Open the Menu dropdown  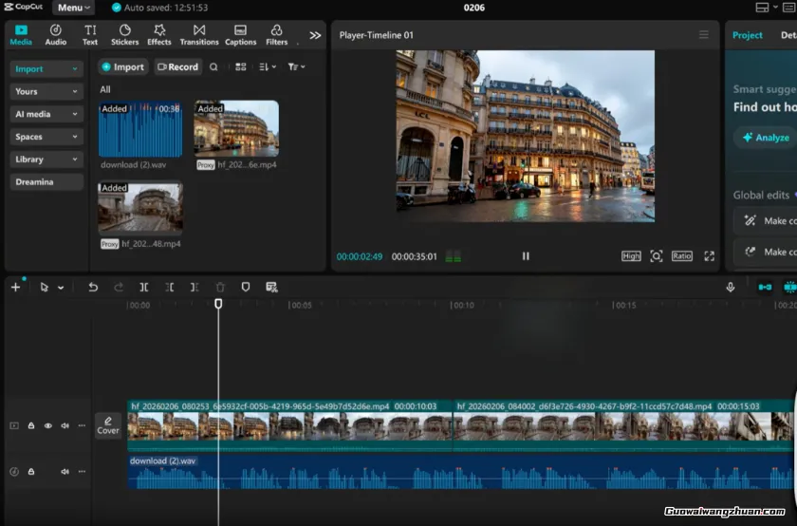tap(74, 8)
